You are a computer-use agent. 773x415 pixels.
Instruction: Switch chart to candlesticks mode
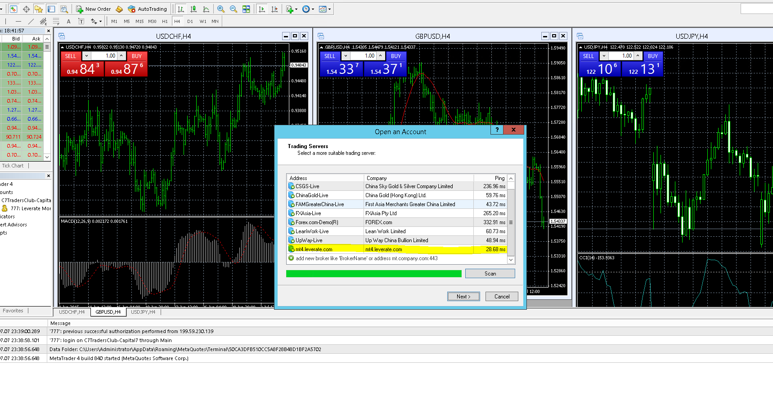pyautogui.click(x=193, y=9)
